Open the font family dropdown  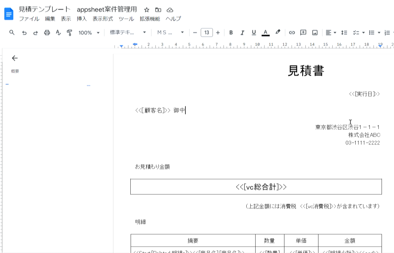pos(170,33)
